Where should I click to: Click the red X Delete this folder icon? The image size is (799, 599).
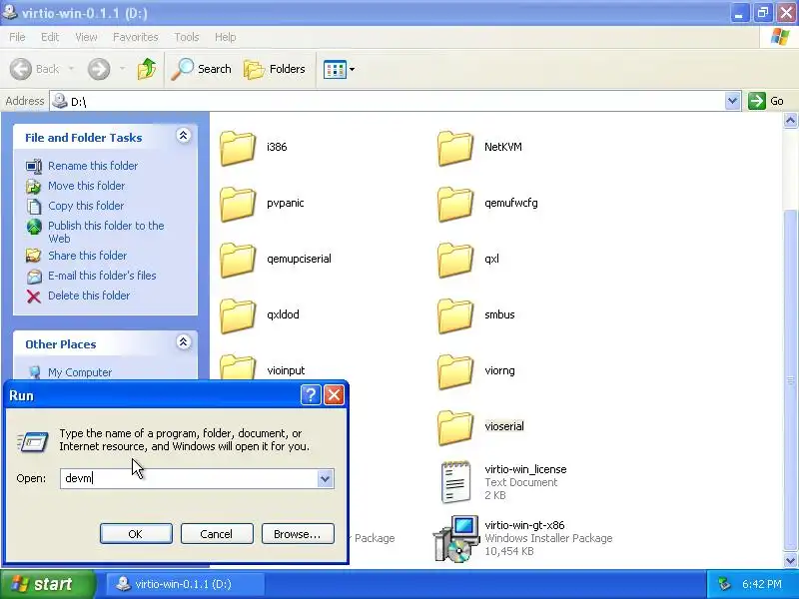click(x=34, y=296)
